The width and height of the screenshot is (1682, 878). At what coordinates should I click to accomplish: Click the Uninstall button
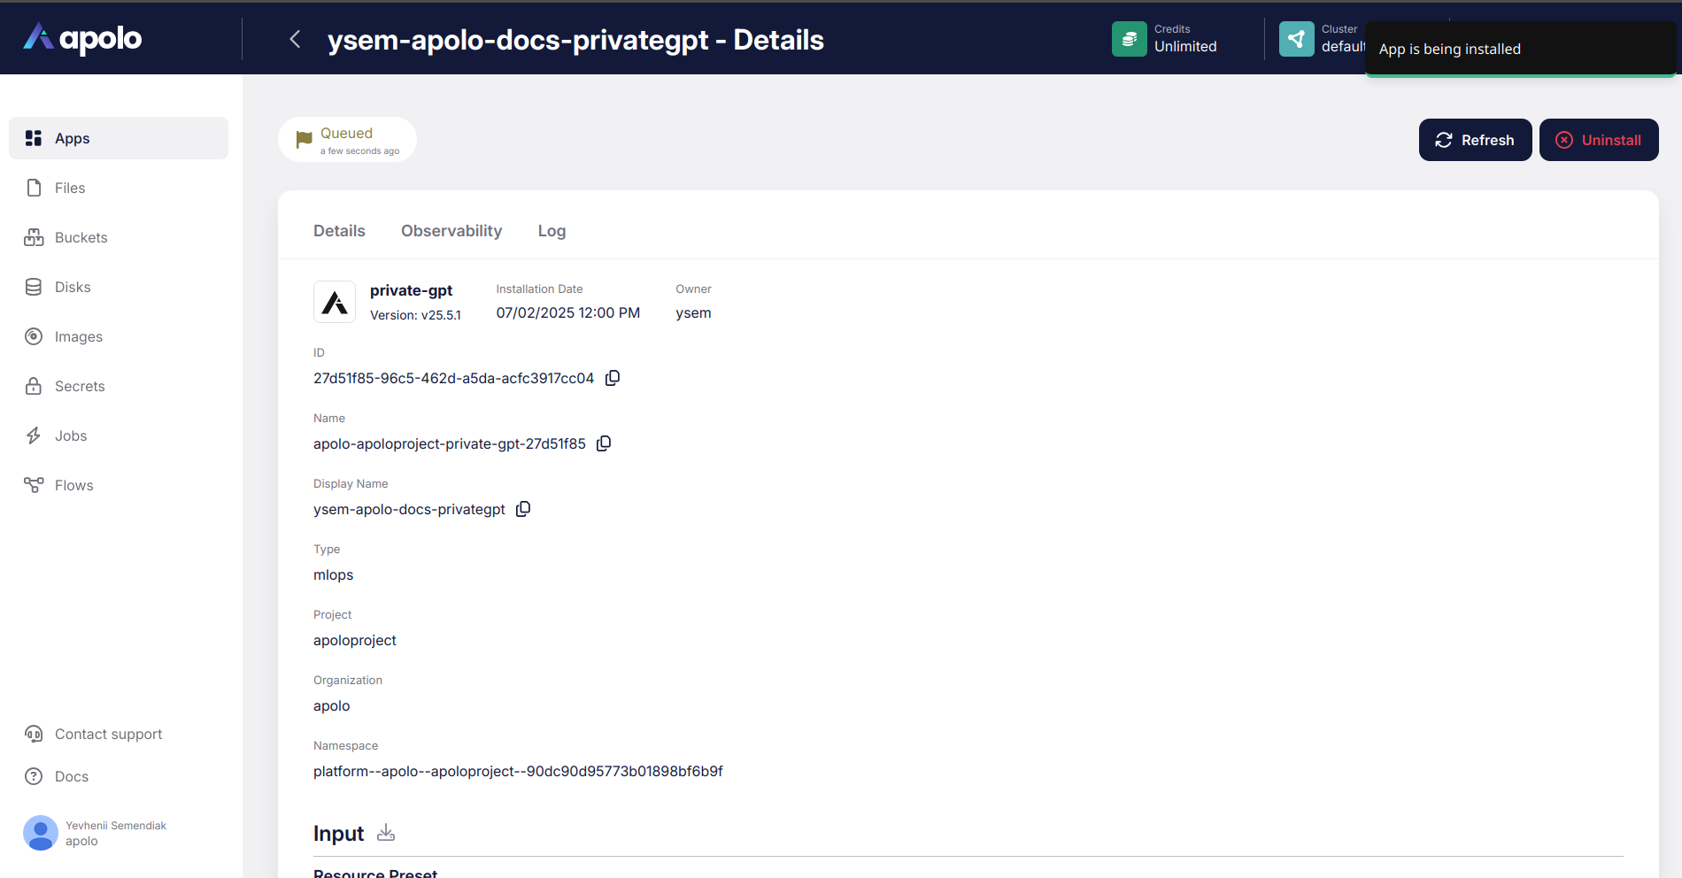point(1598,140)
